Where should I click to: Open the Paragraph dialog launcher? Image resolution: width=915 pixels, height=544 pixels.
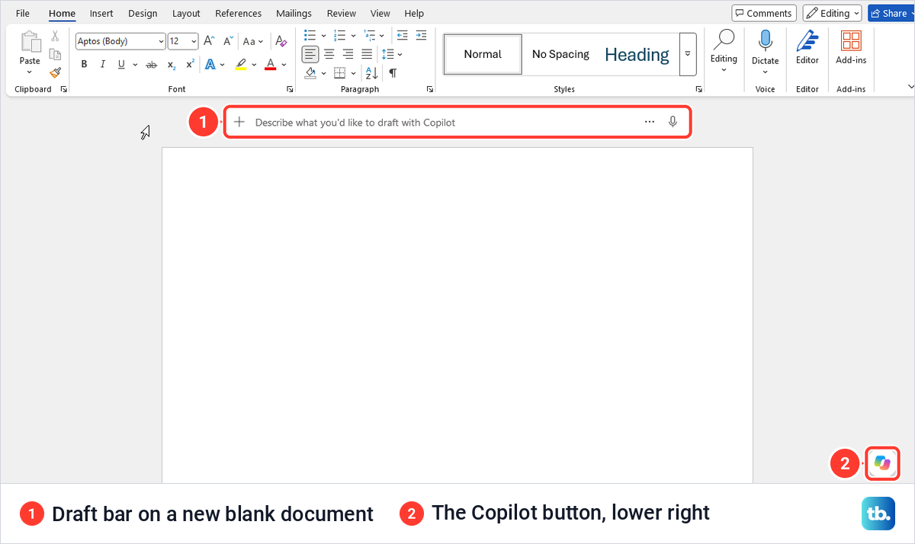(430, 89)
